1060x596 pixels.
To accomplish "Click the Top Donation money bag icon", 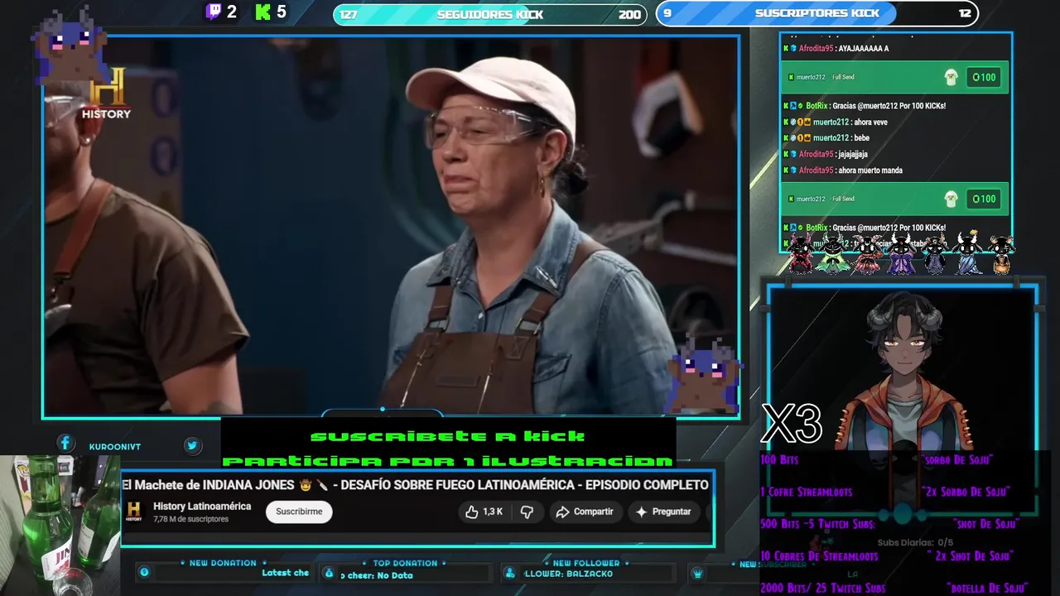I will coord(329,573).
